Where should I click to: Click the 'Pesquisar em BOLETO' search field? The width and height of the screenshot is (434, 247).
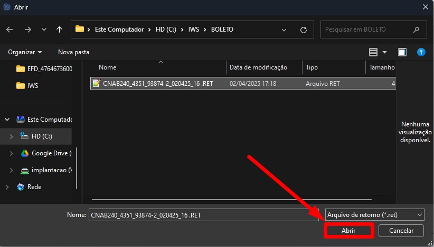373,29
